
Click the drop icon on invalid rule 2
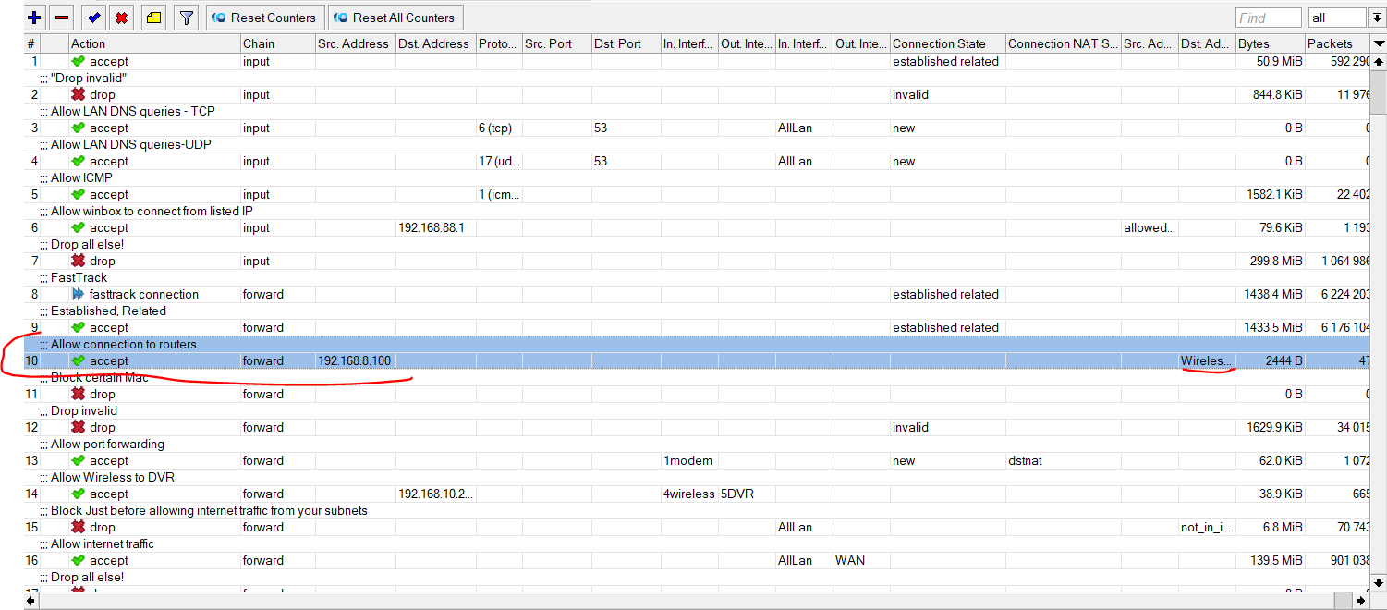[79, 94]
